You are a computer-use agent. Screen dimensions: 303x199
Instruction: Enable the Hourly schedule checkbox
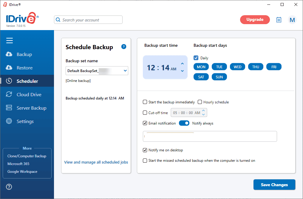[200, 102]
